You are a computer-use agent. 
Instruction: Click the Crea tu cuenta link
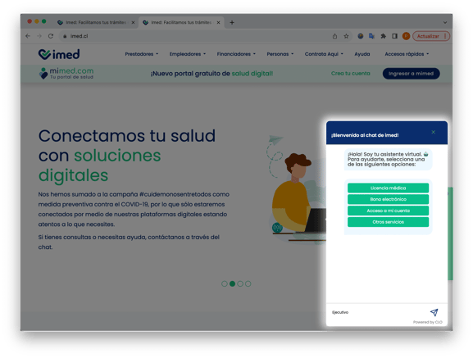point(351,73)
